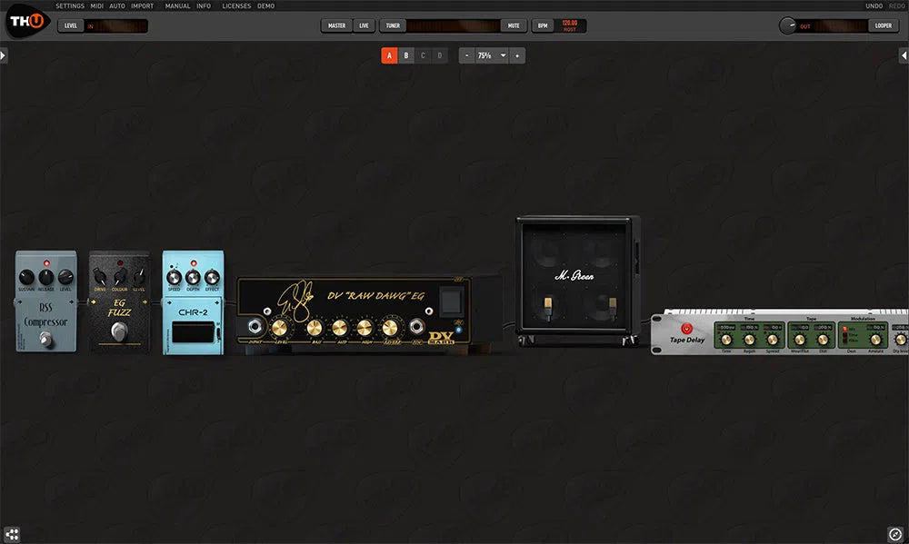Expand the left side panel arrow
Screen dimensions: 909x544
4,54
